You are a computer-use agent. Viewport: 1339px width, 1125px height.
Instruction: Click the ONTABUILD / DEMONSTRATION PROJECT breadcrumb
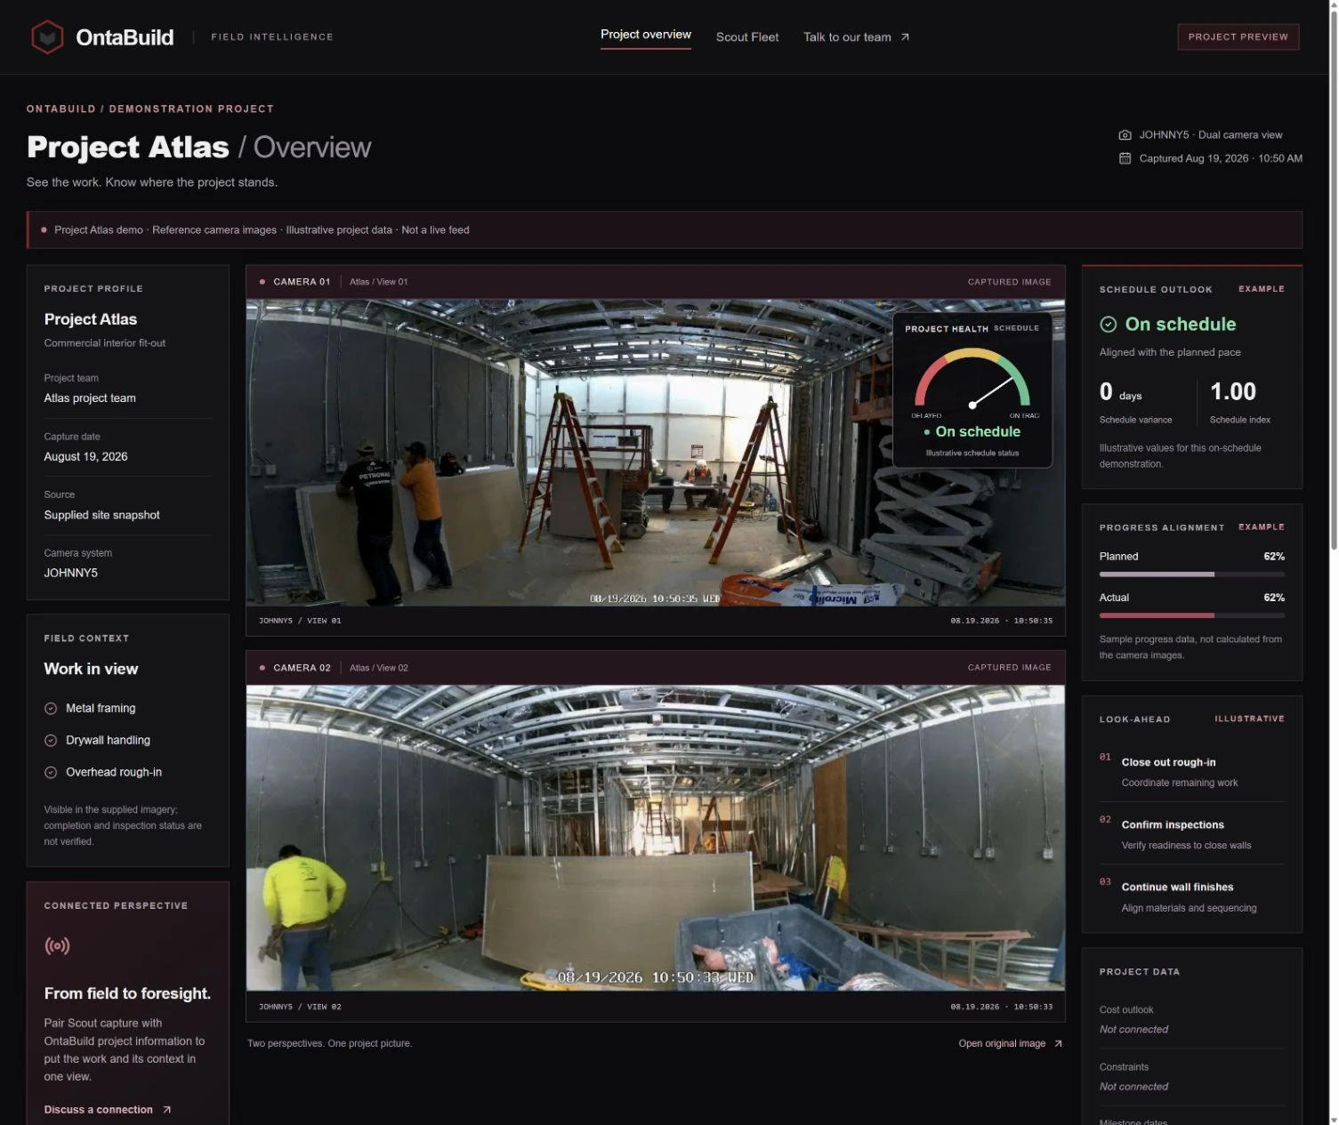pos(150,109)
